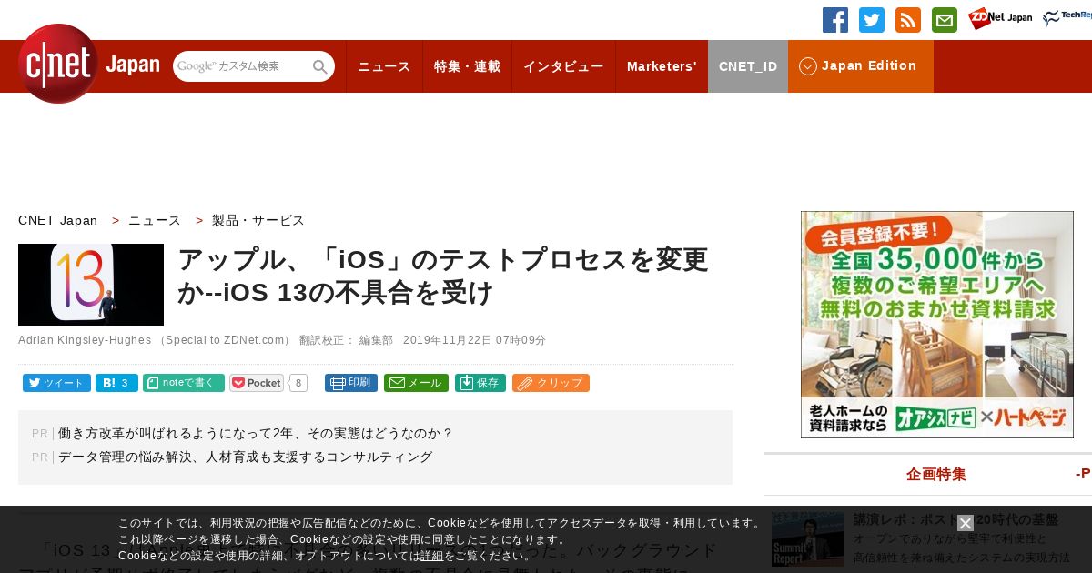Visit the ZDNet Japan logo link

click(x=1000, y=18)
